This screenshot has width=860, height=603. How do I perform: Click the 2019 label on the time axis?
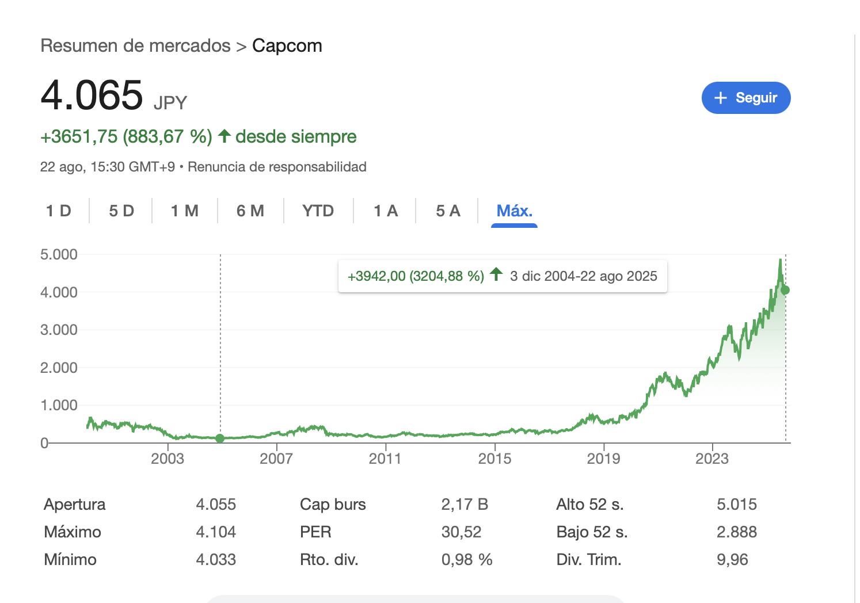pyautogui.click(x=603, y=459)
